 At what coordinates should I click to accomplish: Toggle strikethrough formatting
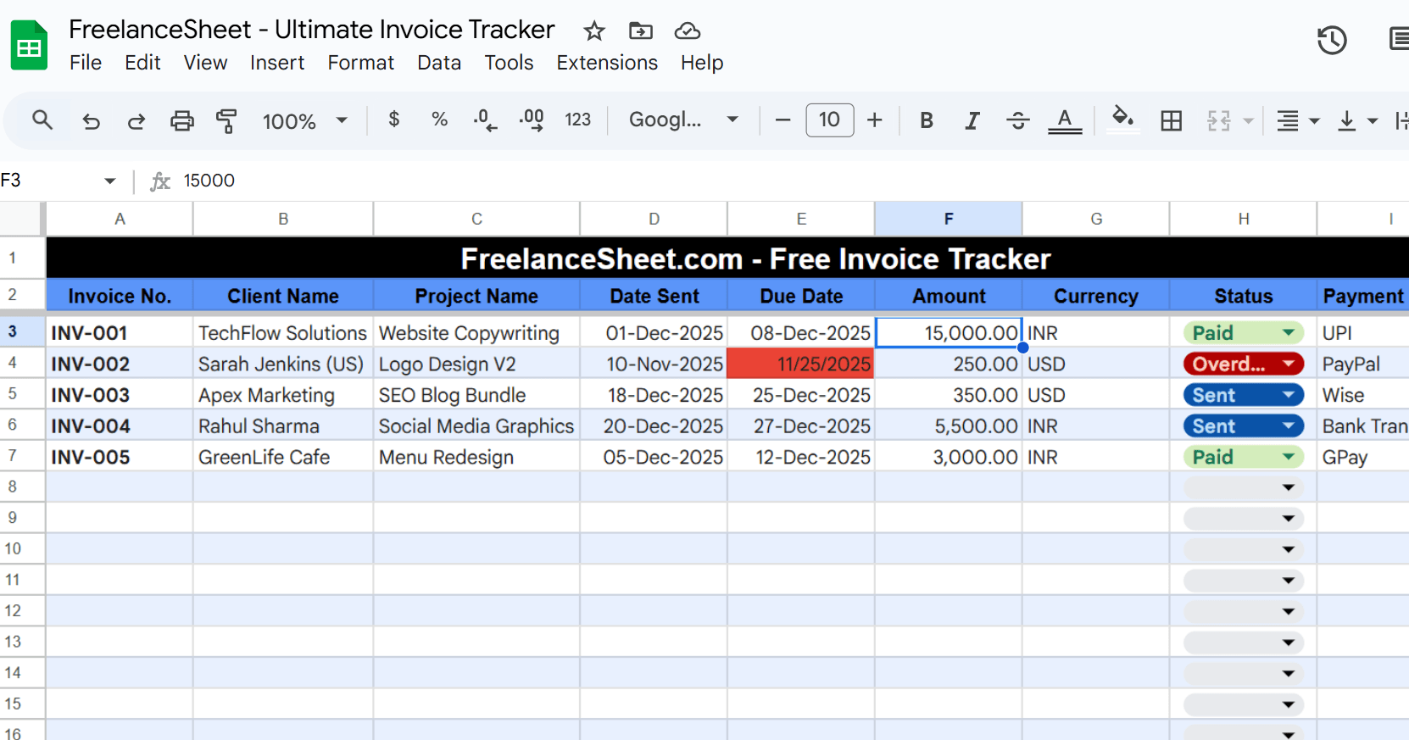1017,120
